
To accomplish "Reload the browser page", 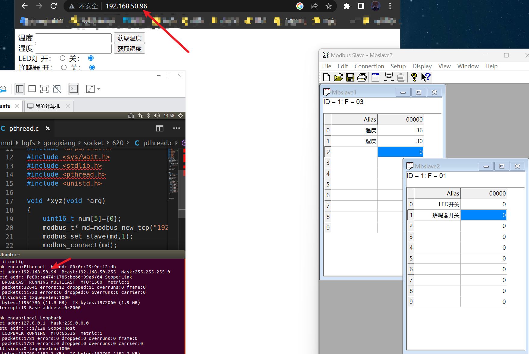I will [54, 6].
